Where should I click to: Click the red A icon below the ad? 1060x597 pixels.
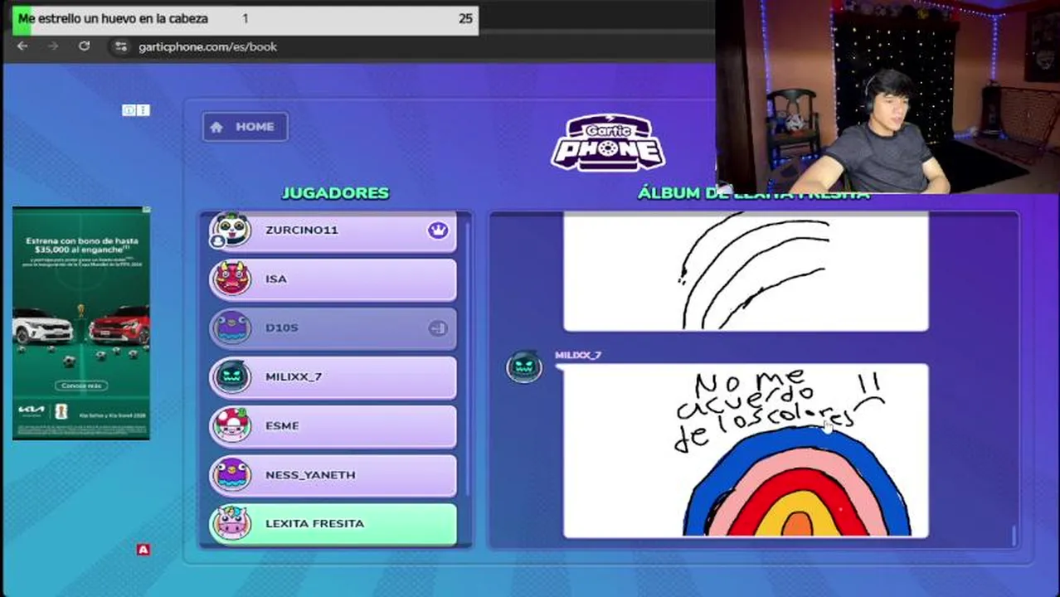(x=143, y=550)
